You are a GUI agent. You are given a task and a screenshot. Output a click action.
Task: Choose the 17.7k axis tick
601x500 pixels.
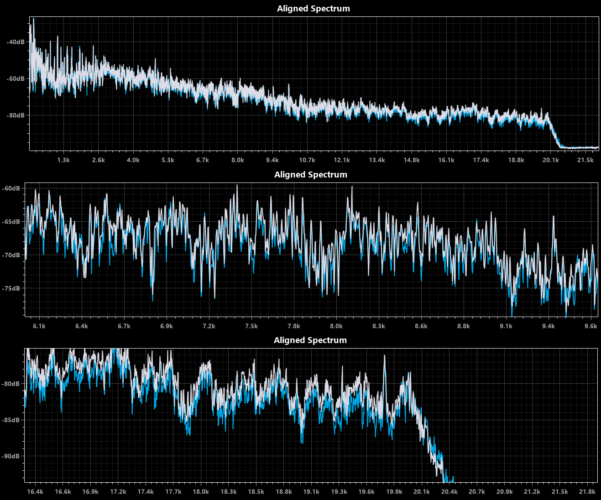173,492
